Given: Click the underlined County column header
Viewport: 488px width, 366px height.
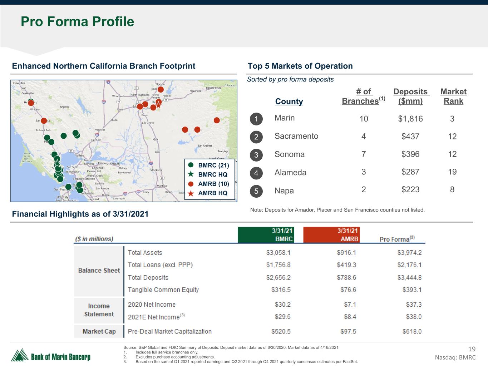Looking at the screenshot, I should (x=289, y=102).
